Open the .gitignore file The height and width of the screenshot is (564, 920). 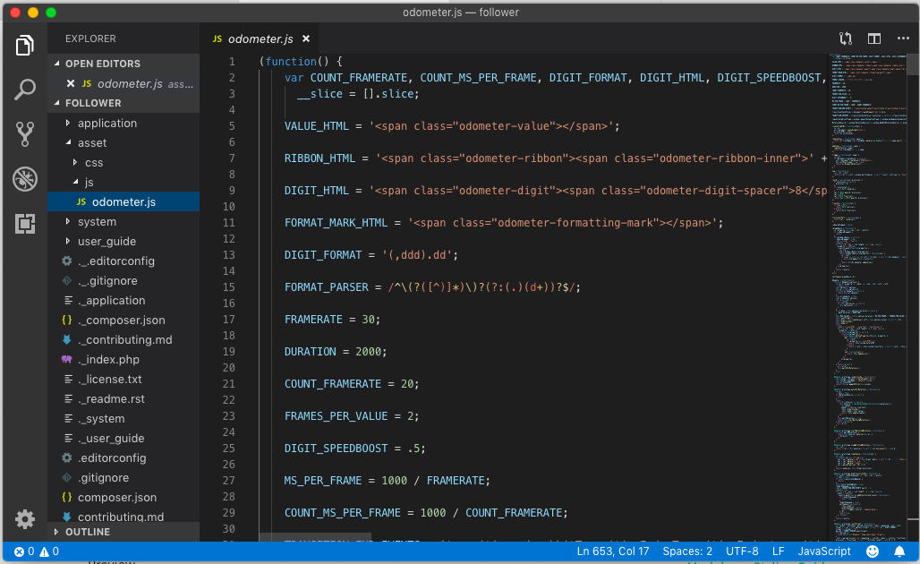coord(124,478)
